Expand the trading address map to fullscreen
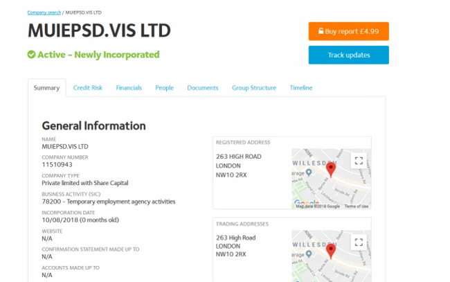This screenshot has width=450, height=282. tap(359, 242)
